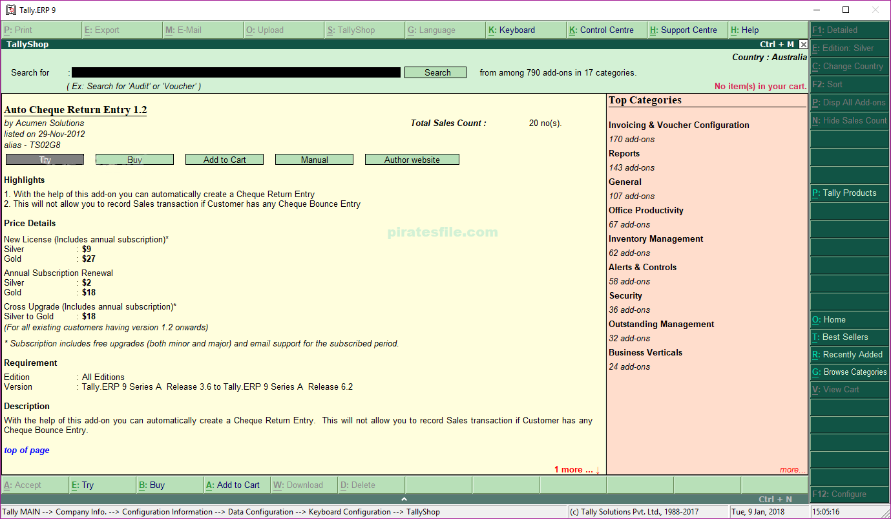
Task: Open the Language menu
Action: (445, 30)
